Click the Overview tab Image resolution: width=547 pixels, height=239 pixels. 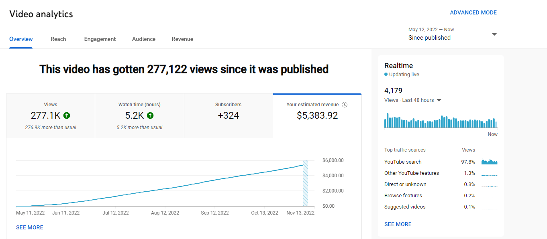pyautogui.click(x=21, y=39)
